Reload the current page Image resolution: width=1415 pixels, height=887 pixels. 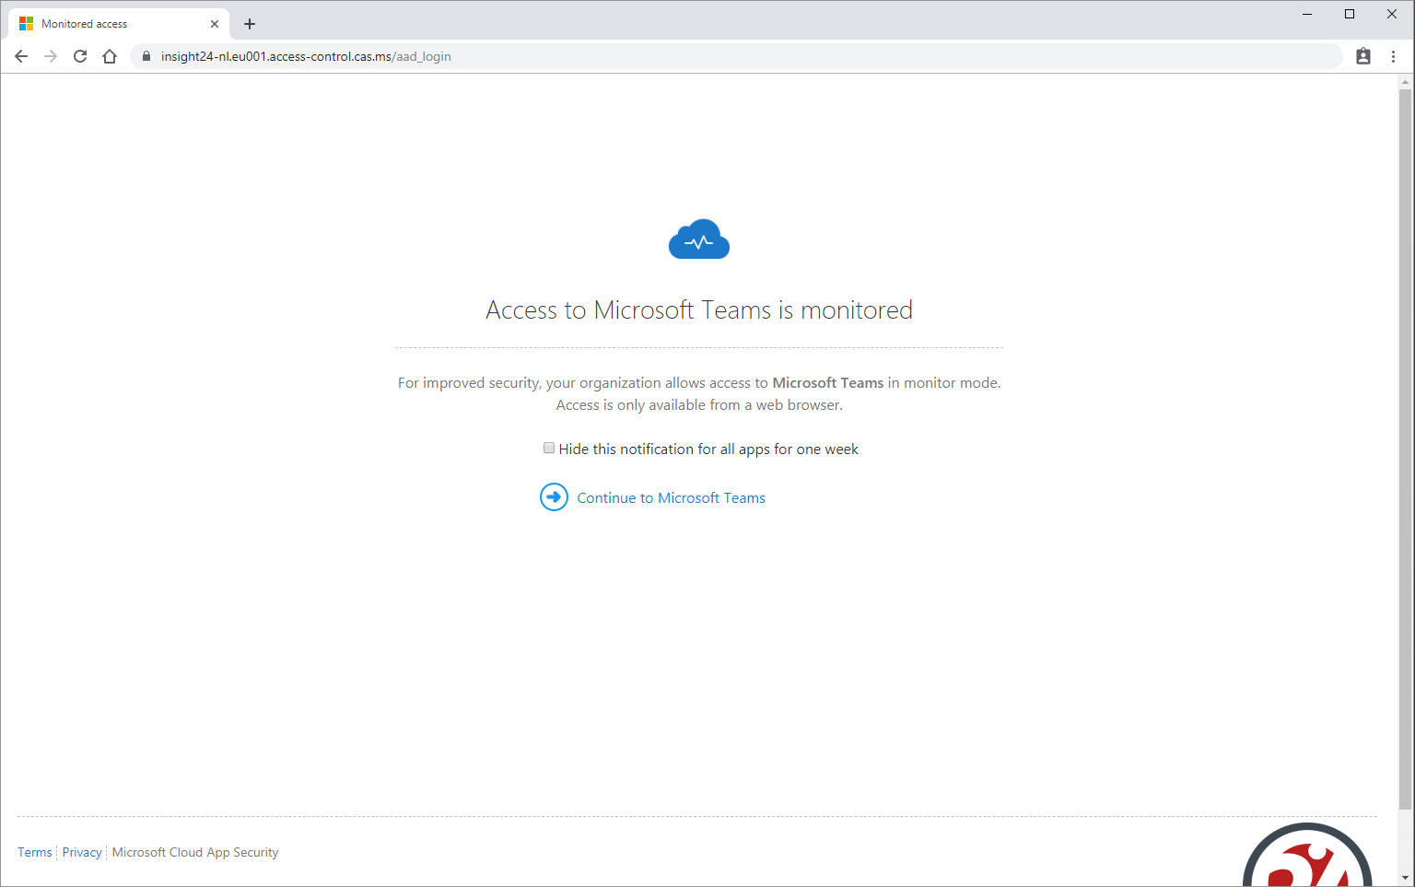pos(80,56)
